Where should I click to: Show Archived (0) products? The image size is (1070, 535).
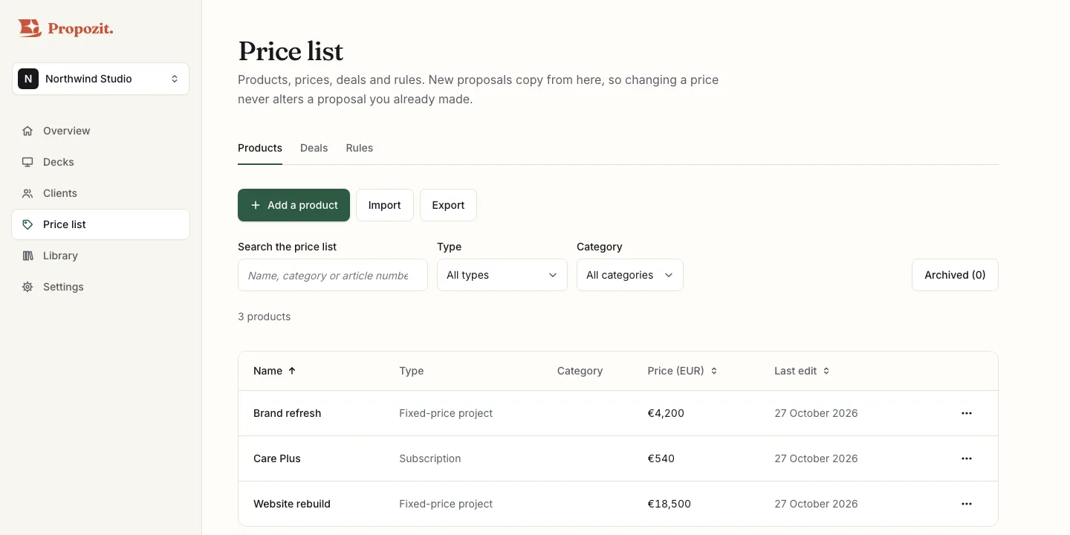click(x=955, y=275)
